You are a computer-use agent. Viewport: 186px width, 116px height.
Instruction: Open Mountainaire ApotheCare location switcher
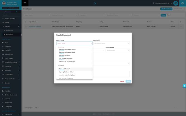pos(164,3)
